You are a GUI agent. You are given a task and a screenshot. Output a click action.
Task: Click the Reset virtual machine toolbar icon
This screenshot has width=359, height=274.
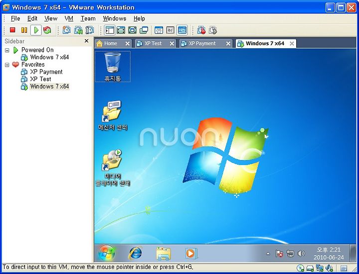coord(47,30)
